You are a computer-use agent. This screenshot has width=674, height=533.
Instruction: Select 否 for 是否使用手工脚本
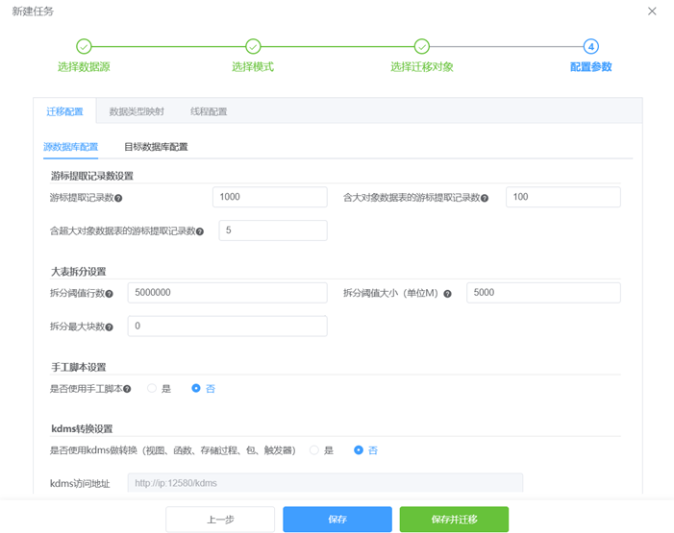[x=203, y=389]
